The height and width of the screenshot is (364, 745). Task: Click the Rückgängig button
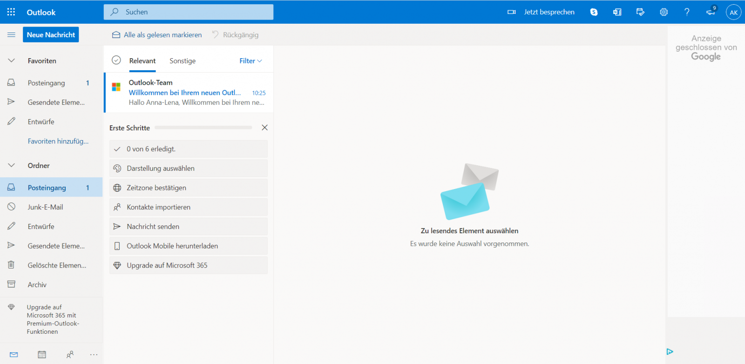tap(235, 35)
